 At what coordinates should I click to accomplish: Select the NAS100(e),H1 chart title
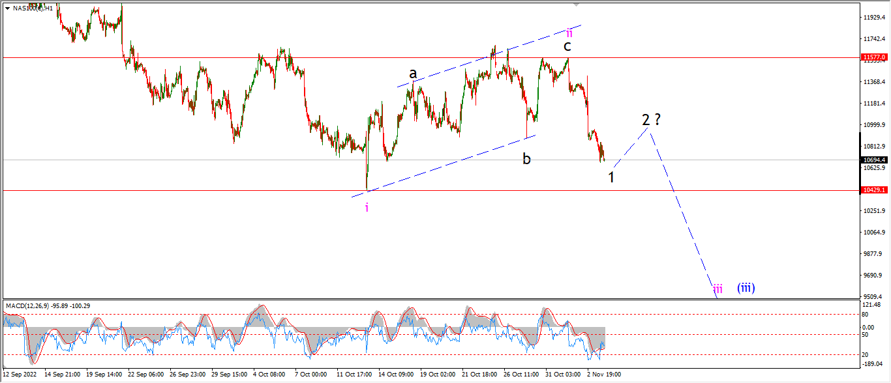tap(33, 8)
